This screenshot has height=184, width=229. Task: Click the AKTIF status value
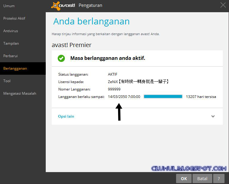pyautogui.click(x=112, y=74)
